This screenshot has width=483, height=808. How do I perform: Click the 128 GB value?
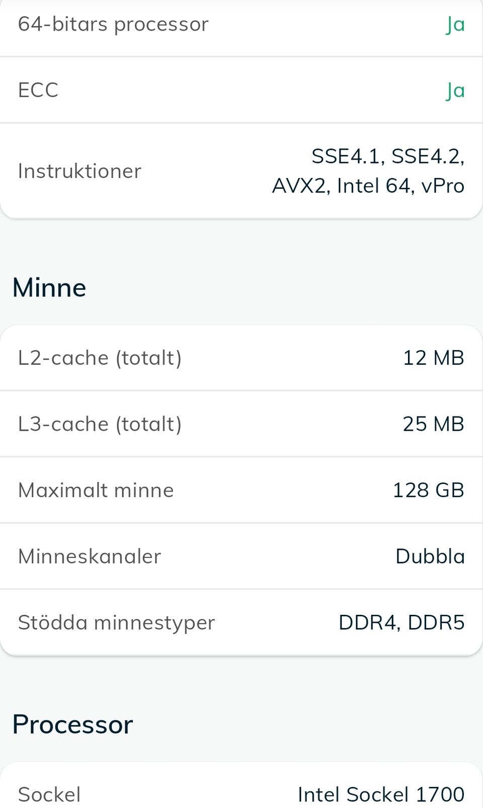tap(429, 490)
